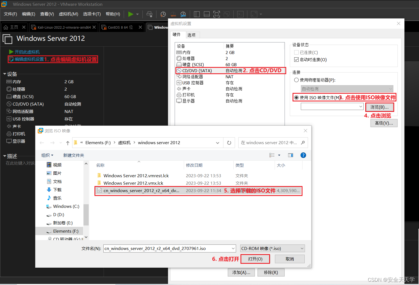Viewport: 419px width, 285px height.
Task: Click the stretch guest display icon
Action: point(254,14)
